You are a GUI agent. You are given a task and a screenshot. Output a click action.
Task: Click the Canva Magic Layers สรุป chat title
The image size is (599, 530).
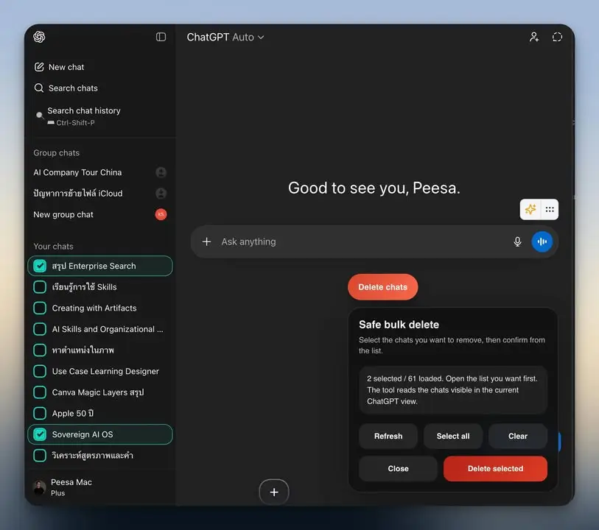point(98,392)
